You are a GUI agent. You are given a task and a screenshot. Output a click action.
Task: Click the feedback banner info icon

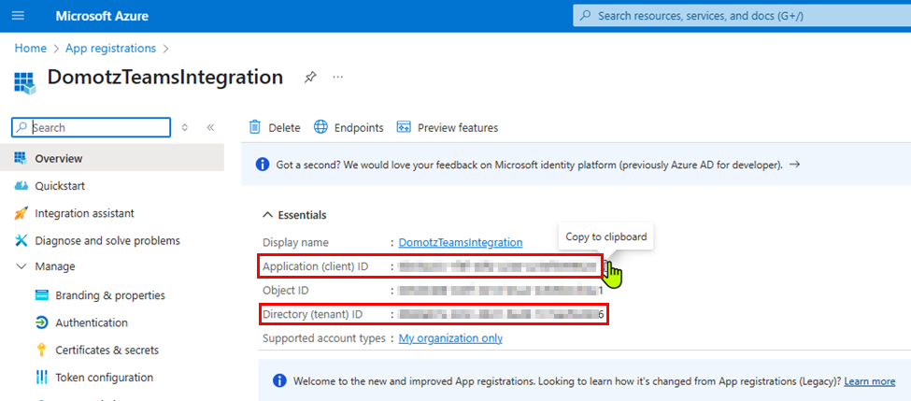click(263, 165)
